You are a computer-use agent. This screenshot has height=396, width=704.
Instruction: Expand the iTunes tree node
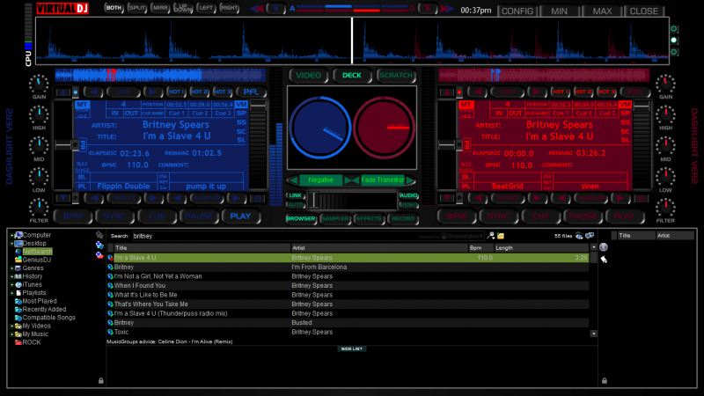[11, 284]
